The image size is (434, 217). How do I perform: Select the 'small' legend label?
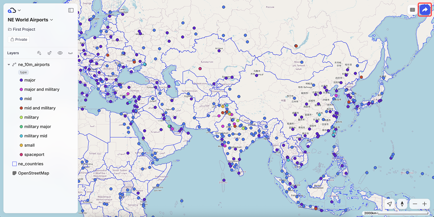(29, 145)
